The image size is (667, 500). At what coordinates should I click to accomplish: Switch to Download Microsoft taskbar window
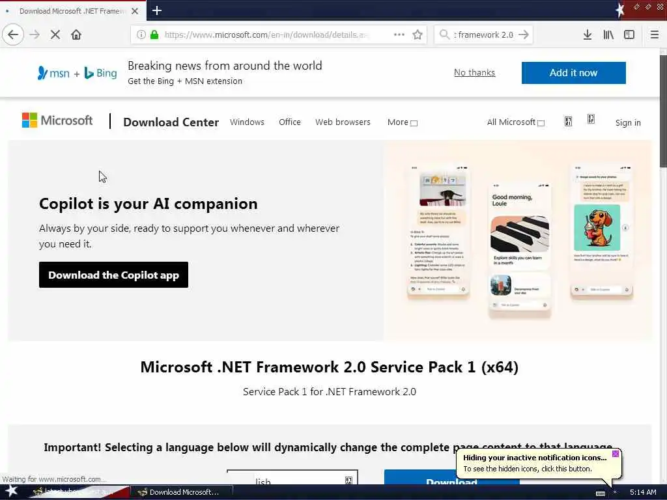pyautogui.click(x=182, y=492)
